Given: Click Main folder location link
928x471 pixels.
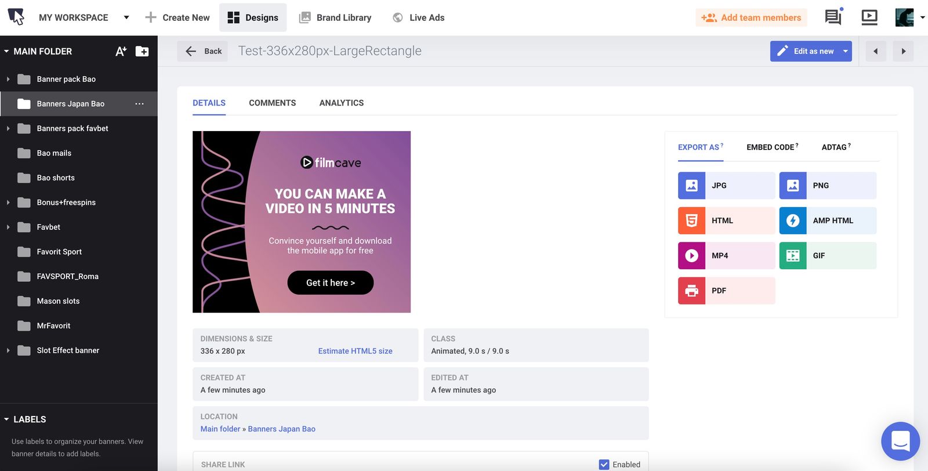Looking at the screenshot, I should pos(220,429).
